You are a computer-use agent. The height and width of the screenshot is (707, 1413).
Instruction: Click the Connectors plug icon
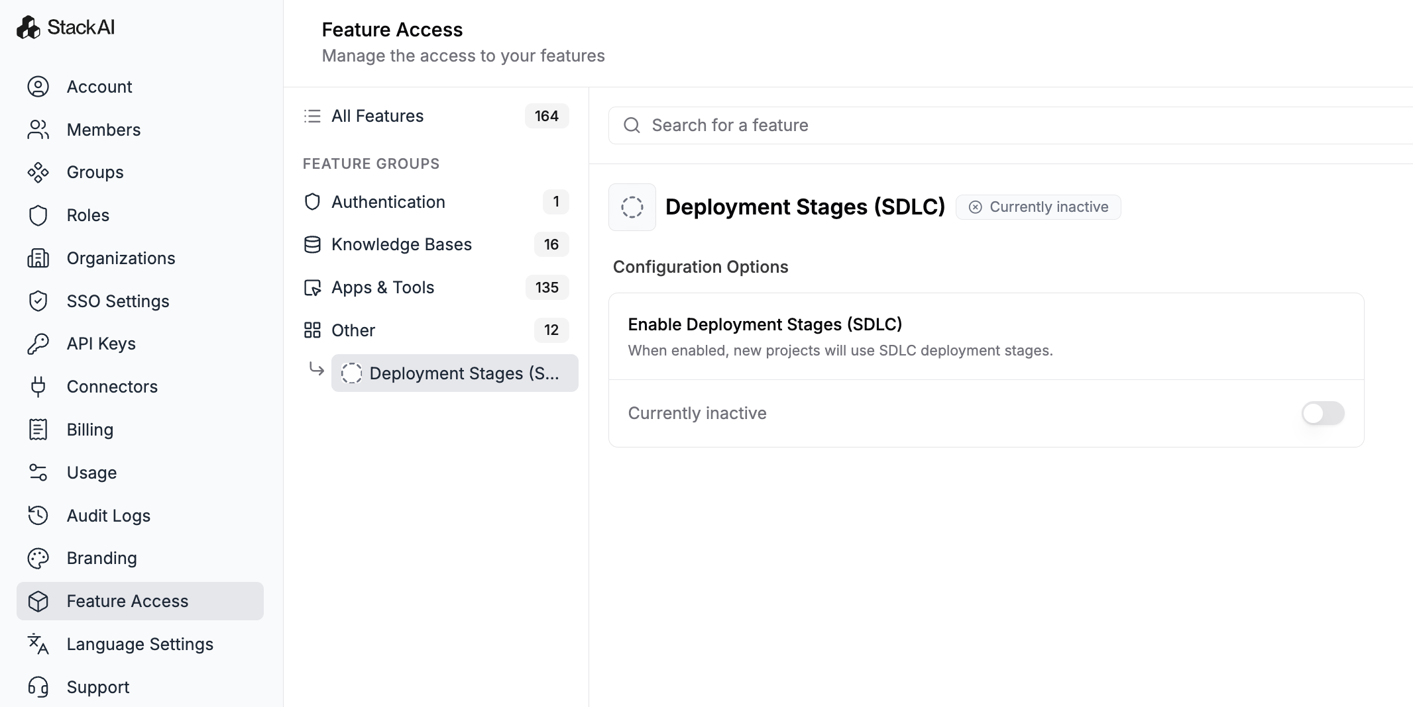38,387
